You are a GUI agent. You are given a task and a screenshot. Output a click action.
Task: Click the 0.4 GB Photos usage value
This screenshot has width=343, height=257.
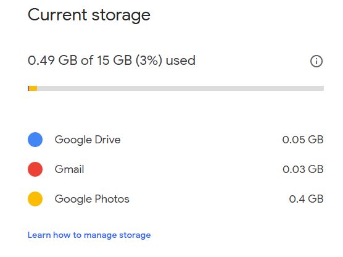click(x=306, y=199)
